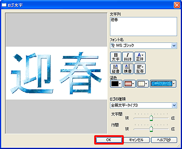182x149 pixels.
Task: Close the ロゴ文字 dialog
Action: (x=177, y=5)
